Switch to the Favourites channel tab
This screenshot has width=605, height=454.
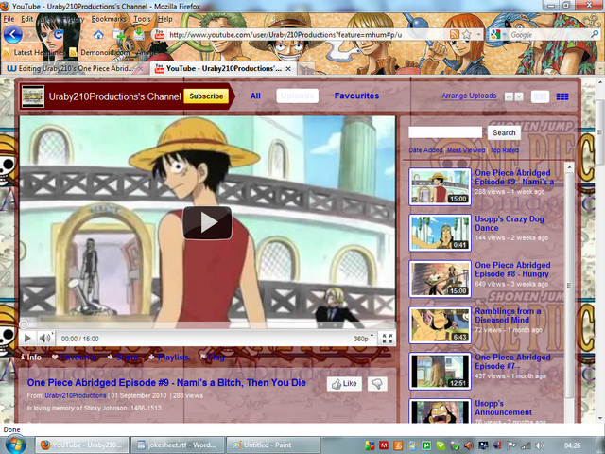[x=356, y=96]
